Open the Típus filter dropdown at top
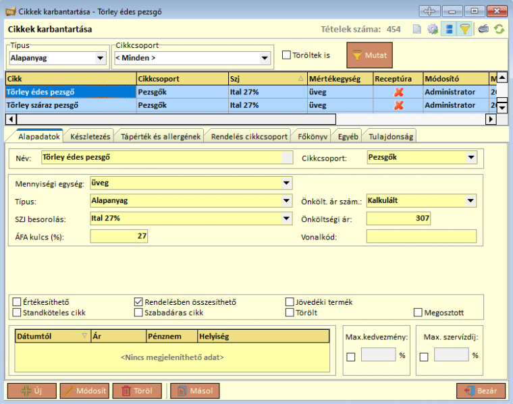The width and height of the screenshot is (513, 404). point(100,58)
